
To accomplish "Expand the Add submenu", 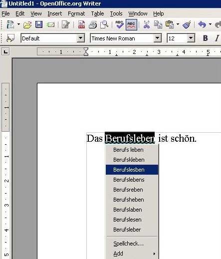I will click(x=132, y=254).
